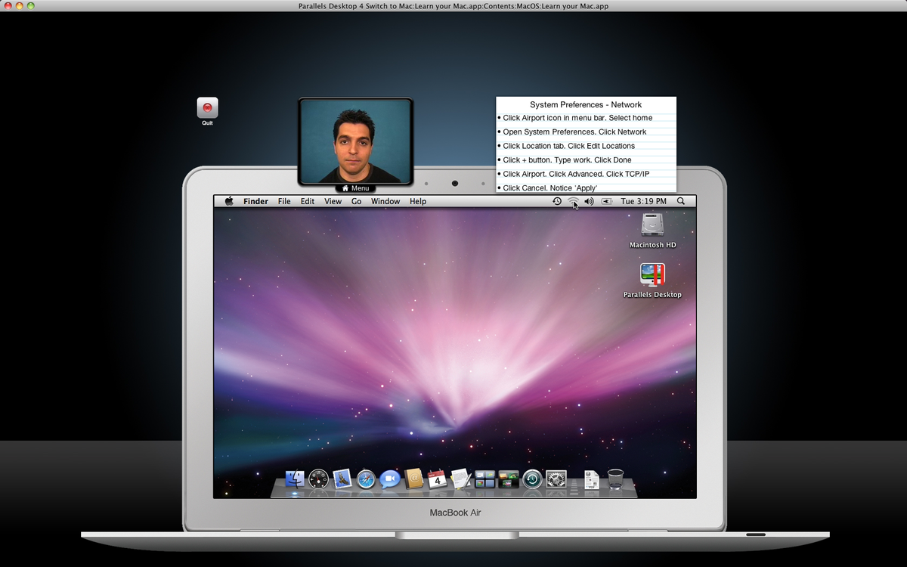This screenshot has height=567, width=907.
Task: Open the Macintosh HD drive icon
Action: click(x=652, y=228)
